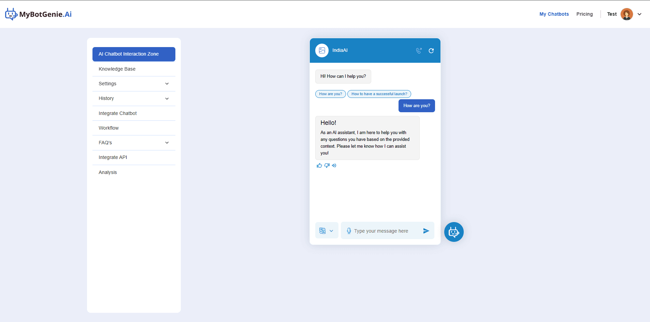This screenshot has height=322, width=650.
Task: Open the Analysis section
Action: 134,172
